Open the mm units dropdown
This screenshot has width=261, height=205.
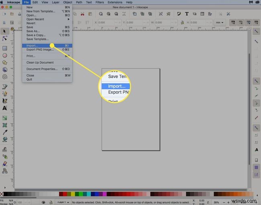(x=220, y=23)
